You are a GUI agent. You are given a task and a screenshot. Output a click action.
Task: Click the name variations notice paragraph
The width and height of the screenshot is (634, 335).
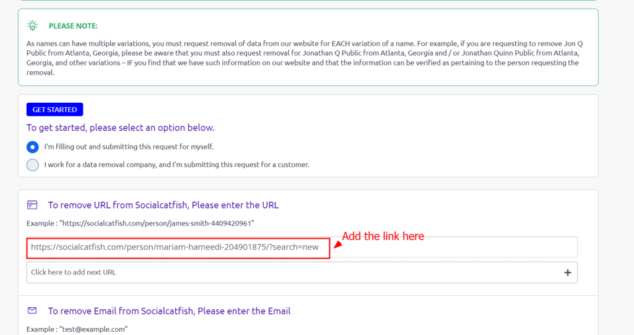(306, 58)
